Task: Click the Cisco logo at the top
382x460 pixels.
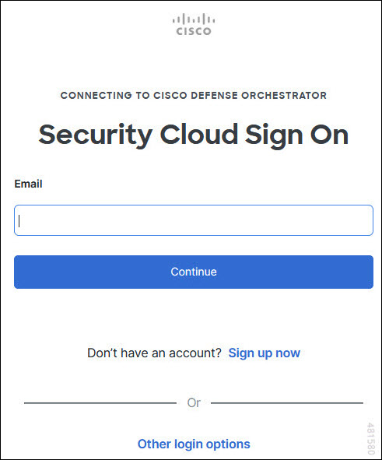Action: click(x=194, y=24)
